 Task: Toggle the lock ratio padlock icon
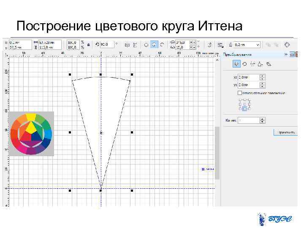[x=89, y=45]
